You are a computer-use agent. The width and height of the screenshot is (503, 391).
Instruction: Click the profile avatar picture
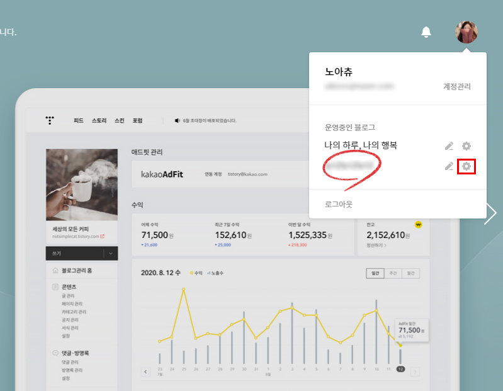(x=466, y=32)
